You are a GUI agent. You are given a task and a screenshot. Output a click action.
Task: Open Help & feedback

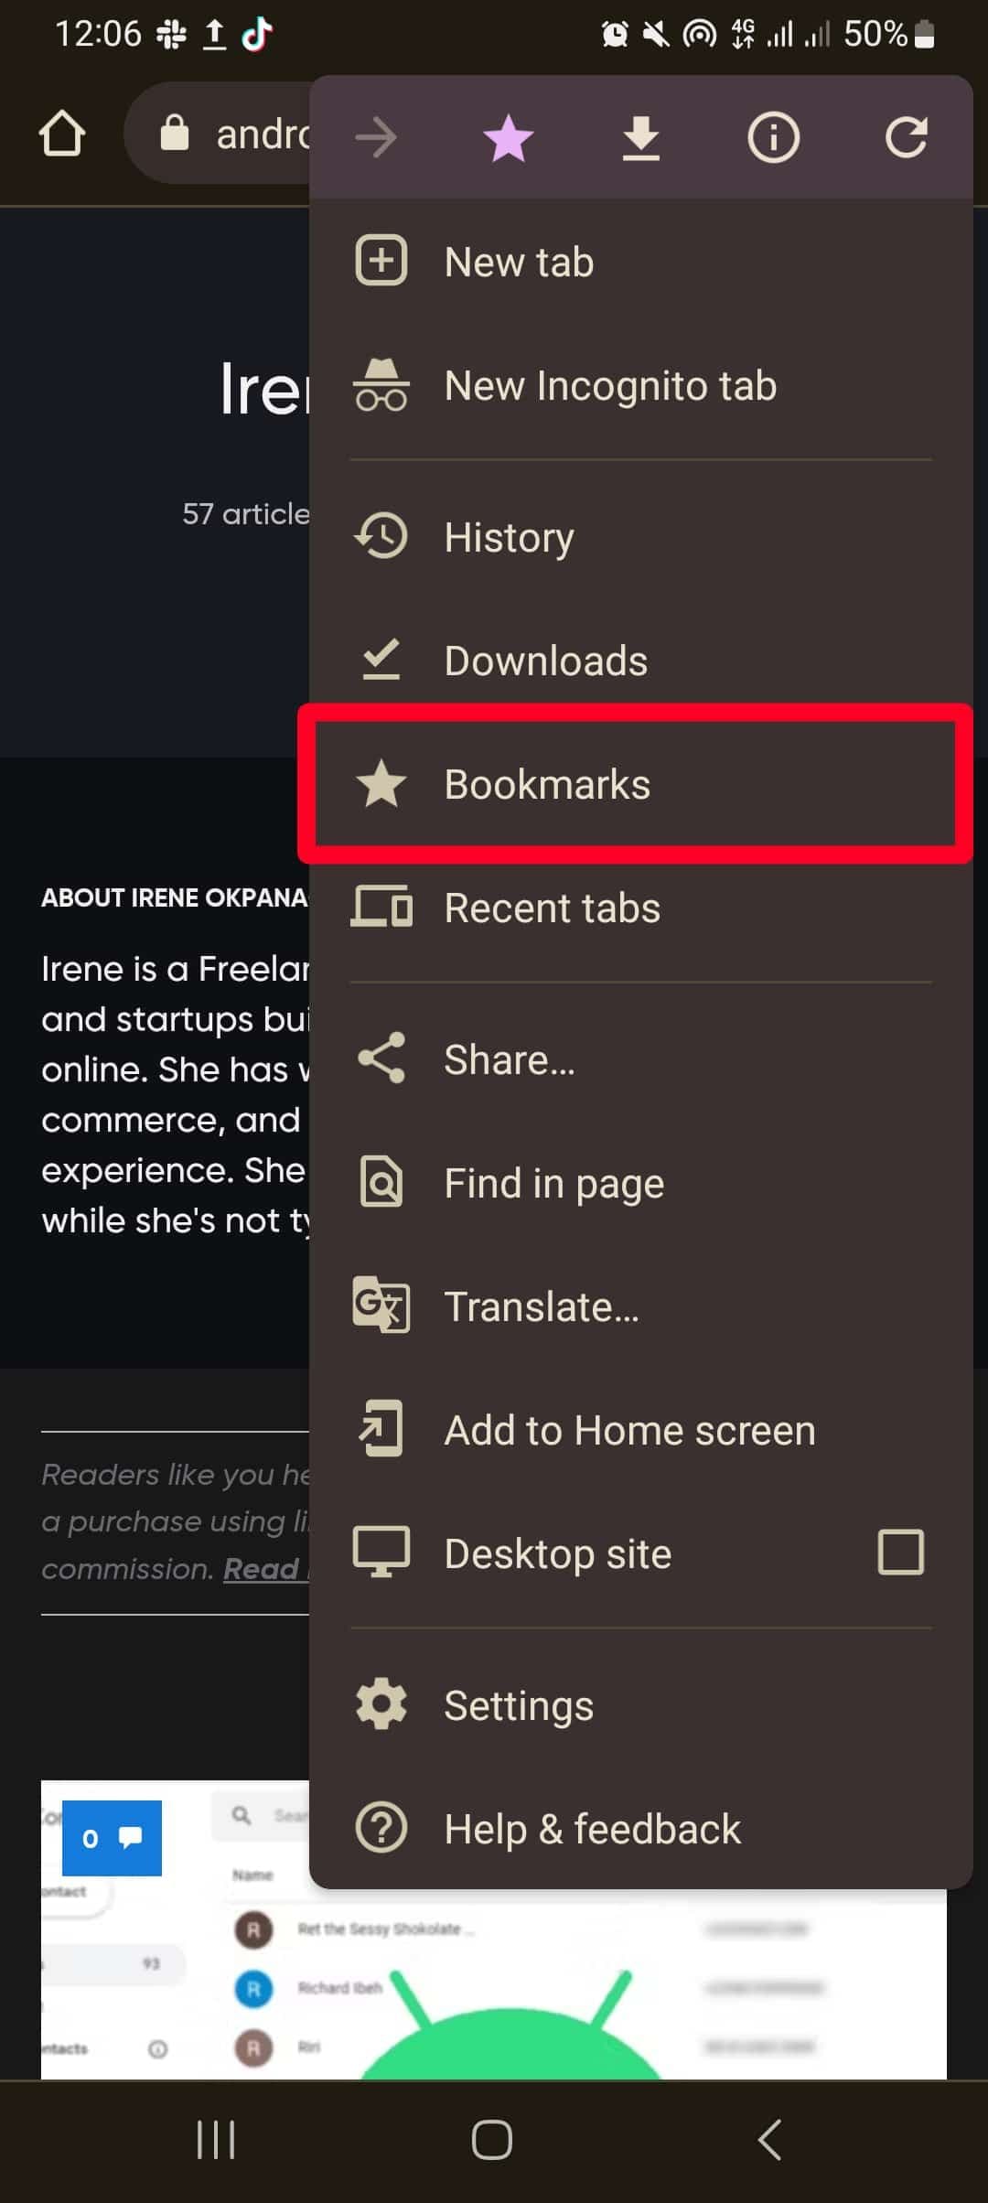coord(640,1829)
